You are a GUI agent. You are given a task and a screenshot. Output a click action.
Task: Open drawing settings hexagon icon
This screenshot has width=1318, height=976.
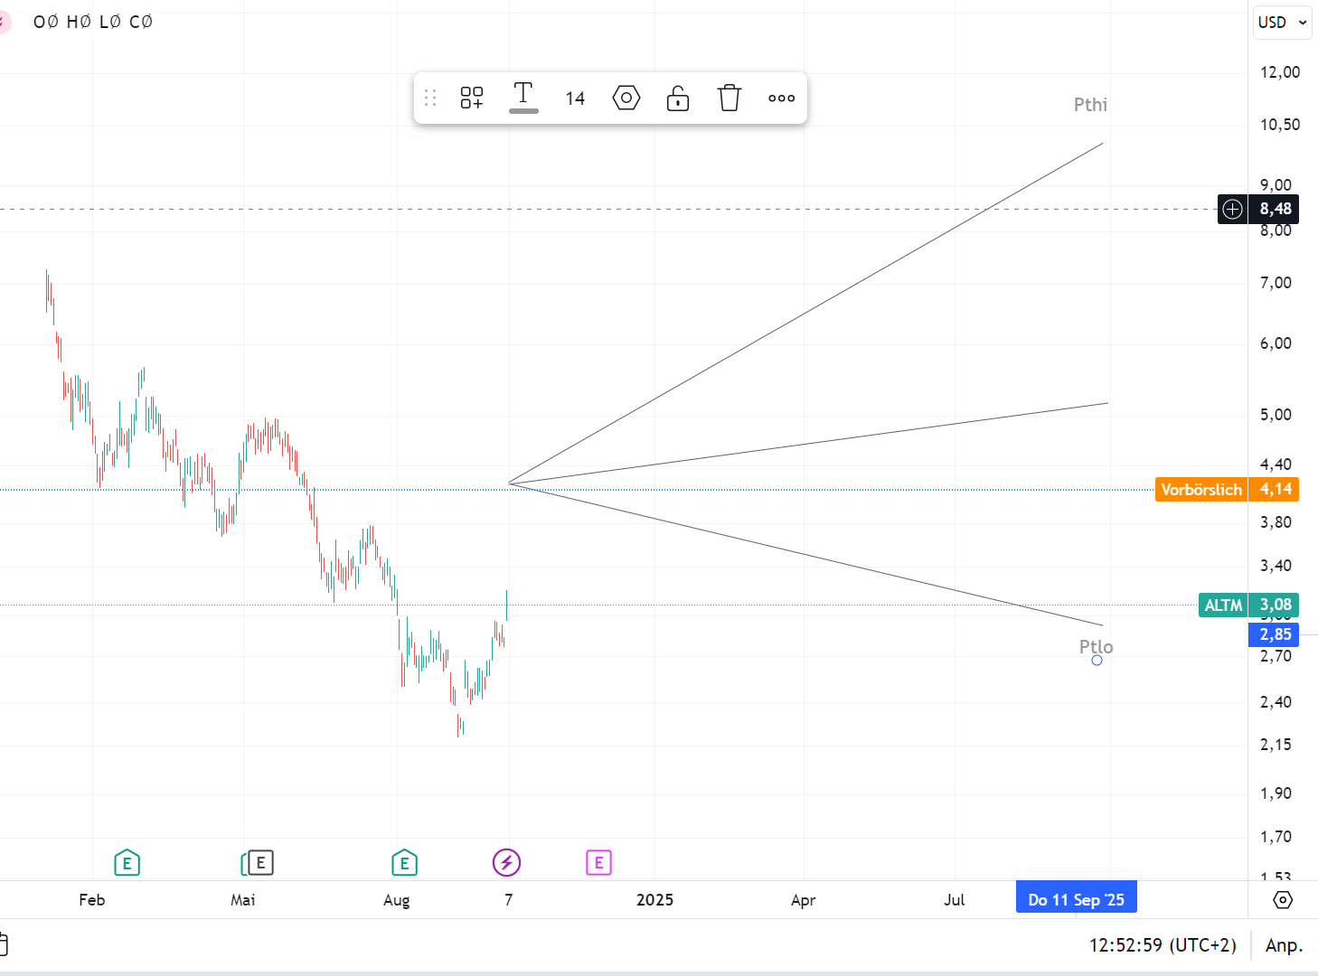[626, 98]
